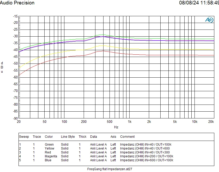Select the -60 level tick label
The image size is (219, 172).
tap(15, 77)
